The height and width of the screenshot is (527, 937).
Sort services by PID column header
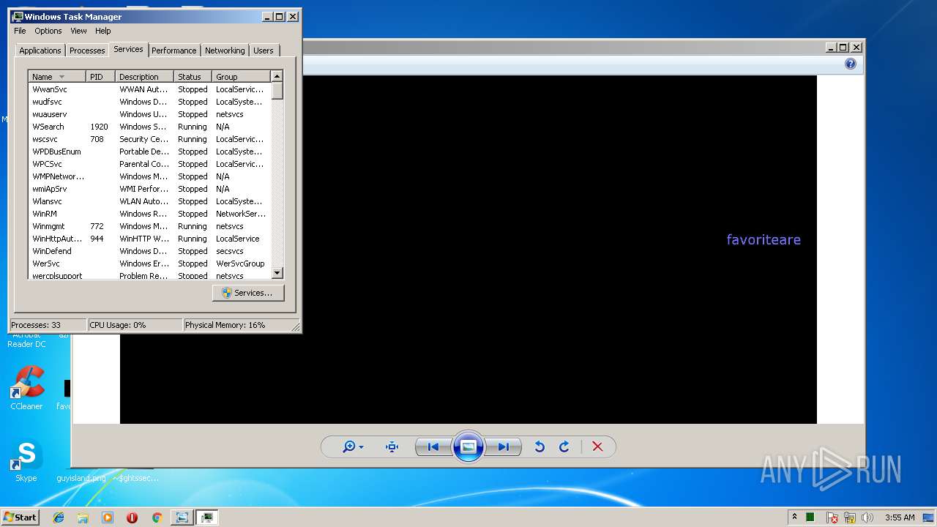(x=101, y=77)
